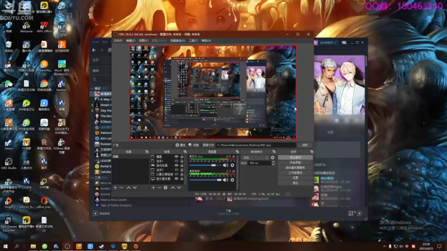Open the 帮助(H) menu in OBS

coord(206,41)
